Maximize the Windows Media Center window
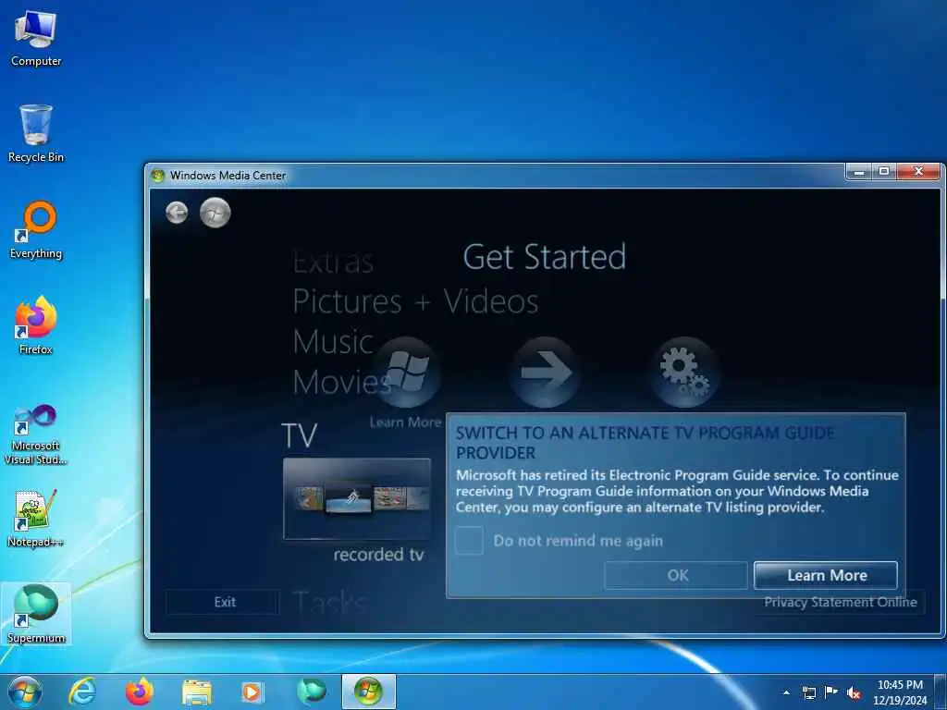The height and width of the screenshot is (710, 947). (884, 172)
